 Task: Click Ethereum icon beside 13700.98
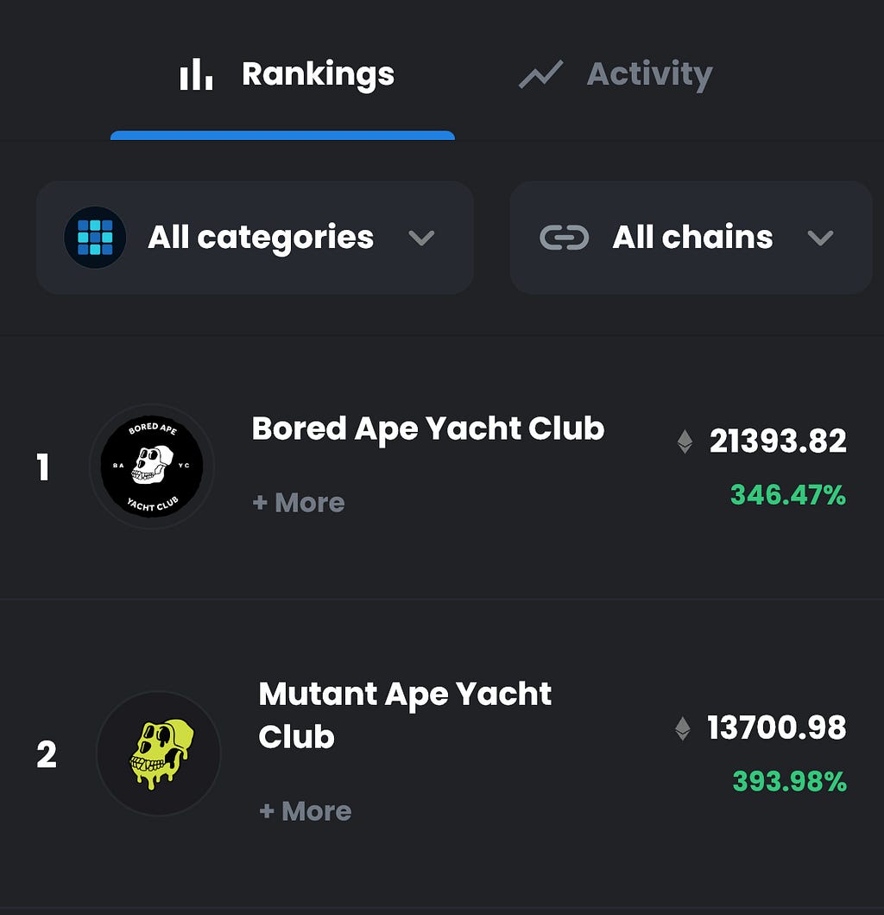pyautogui.click(x=683, y=728)
